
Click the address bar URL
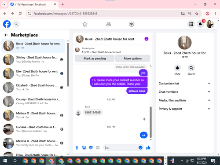pos(66,14)
